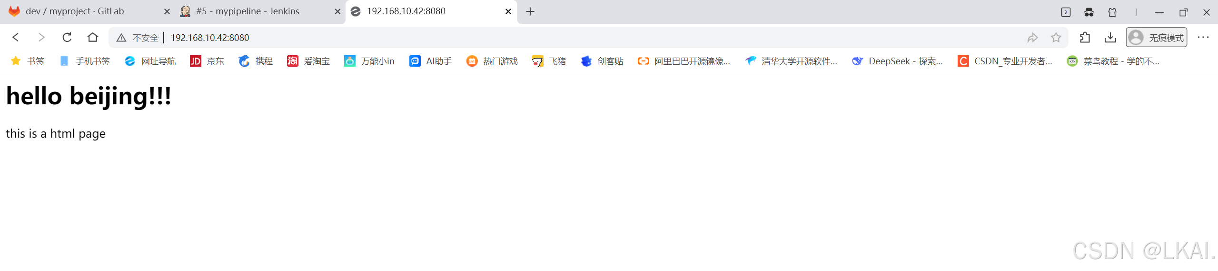Open the DeepSeek bookmark

click(898, 61)
